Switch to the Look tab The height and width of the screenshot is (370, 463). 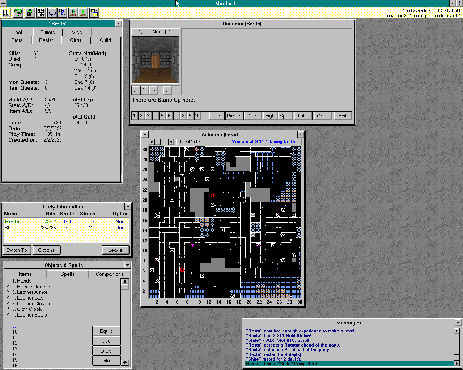pyautogui.click(x=18, y=32)
